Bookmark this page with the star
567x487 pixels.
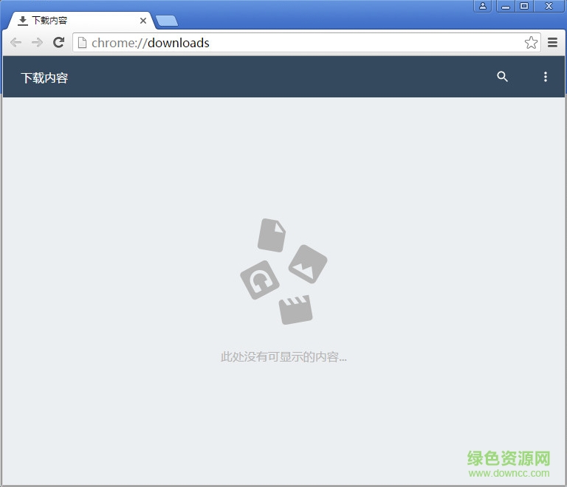pyautogui.click(x=531, y=43)
